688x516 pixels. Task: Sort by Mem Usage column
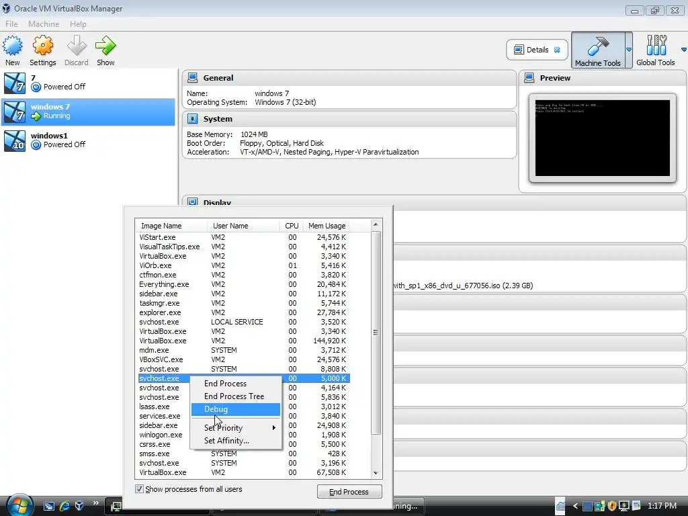327,226
